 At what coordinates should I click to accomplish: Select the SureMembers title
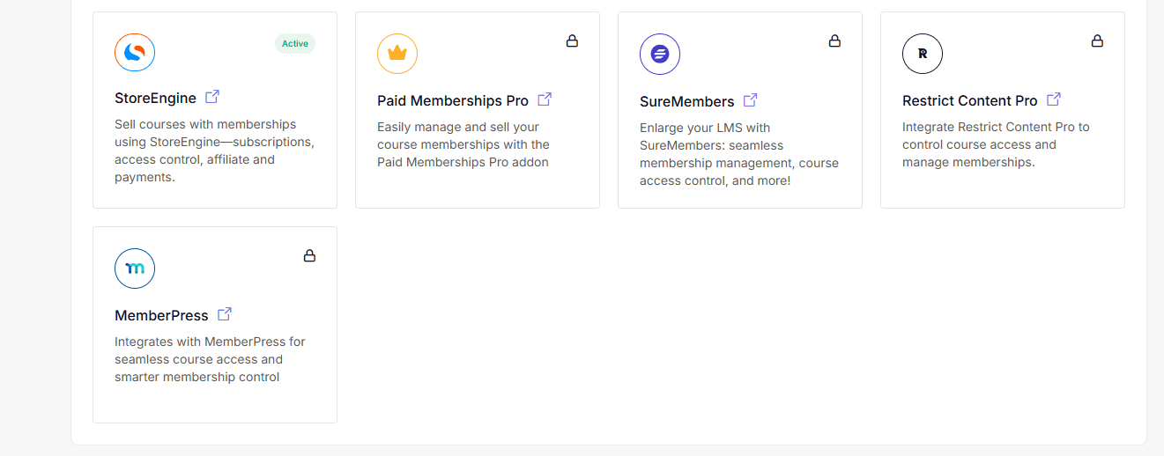(x=687, y=102)
